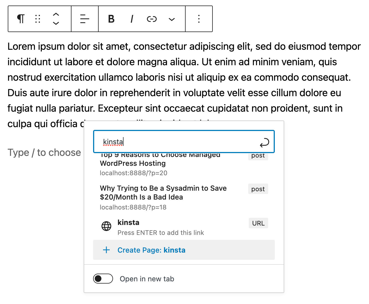Apply italic formatting
The width and height of the screenshot is (369, 304).
[131, 19]
